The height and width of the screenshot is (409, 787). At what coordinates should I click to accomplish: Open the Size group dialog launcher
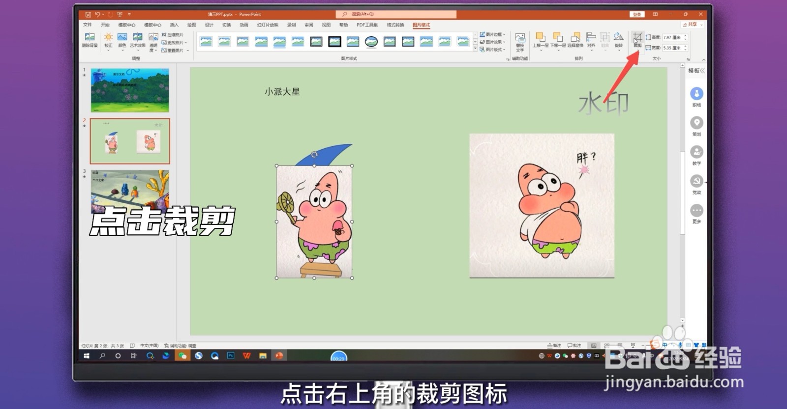pyautogui.click(x=688, y=59)
